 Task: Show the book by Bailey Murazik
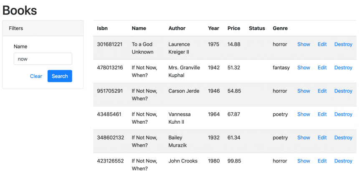click(303, 138)
